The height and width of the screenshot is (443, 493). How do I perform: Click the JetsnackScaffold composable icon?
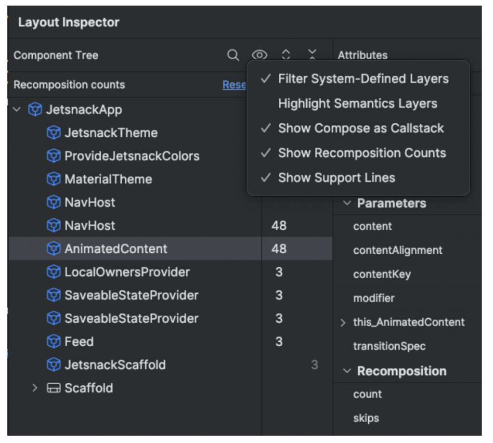click(53, 365)
